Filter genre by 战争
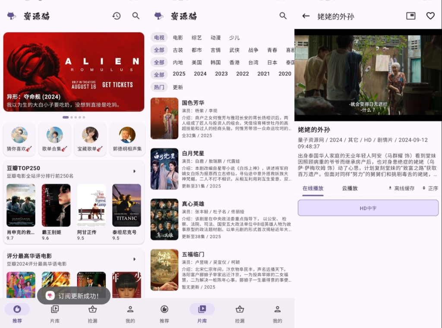442x328 pixels. [253, 50]
